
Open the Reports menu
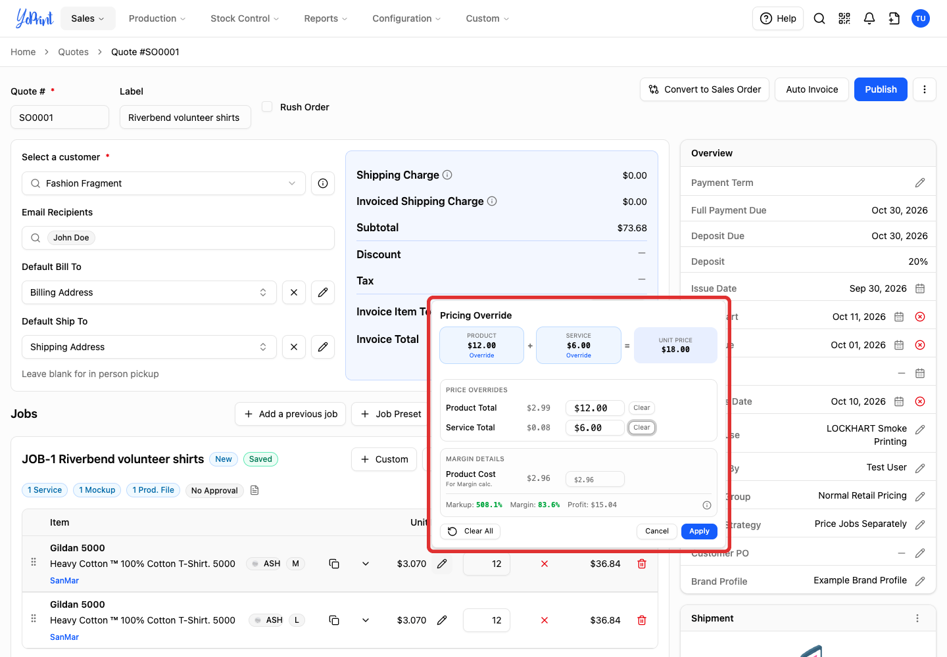coord(326,18)
